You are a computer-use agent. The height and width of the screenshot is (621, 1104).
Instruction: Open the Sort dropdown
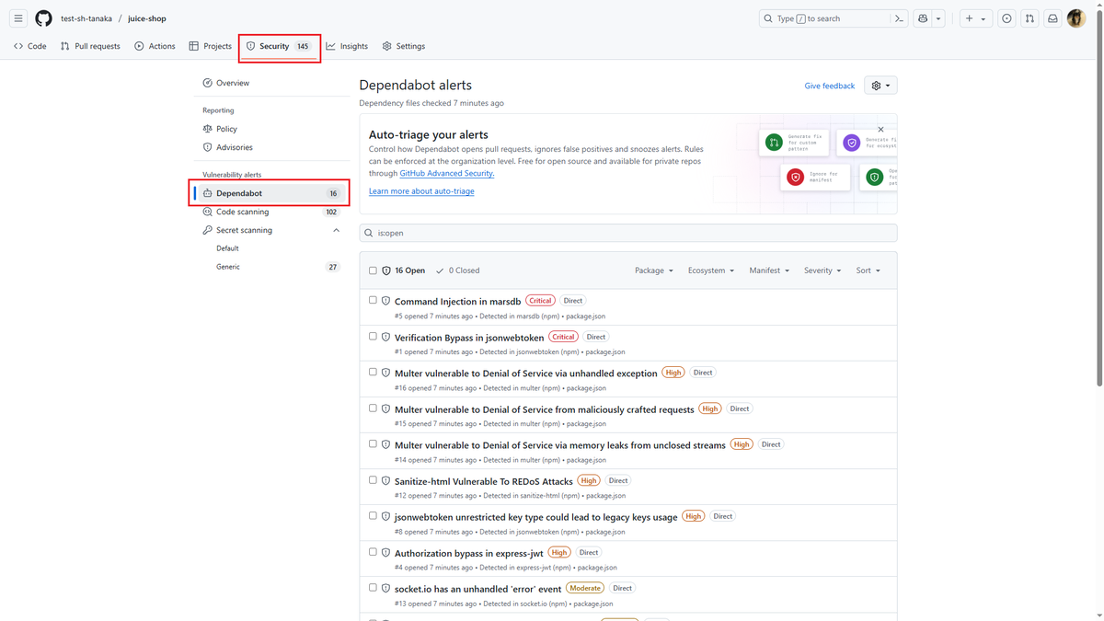tap(868, 270)
